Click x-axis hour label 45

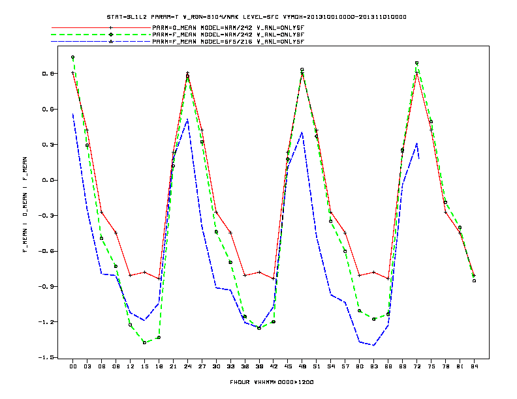pos(288,366)
